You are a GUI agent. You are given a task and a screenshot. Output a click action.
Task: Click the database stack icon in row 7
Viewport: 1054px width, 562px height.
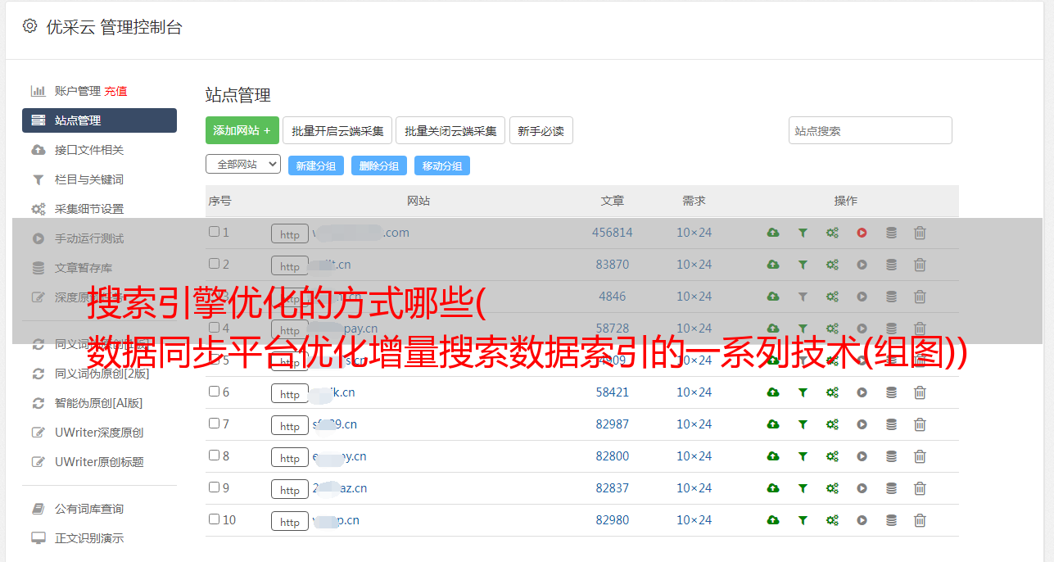tap(891, 424)
